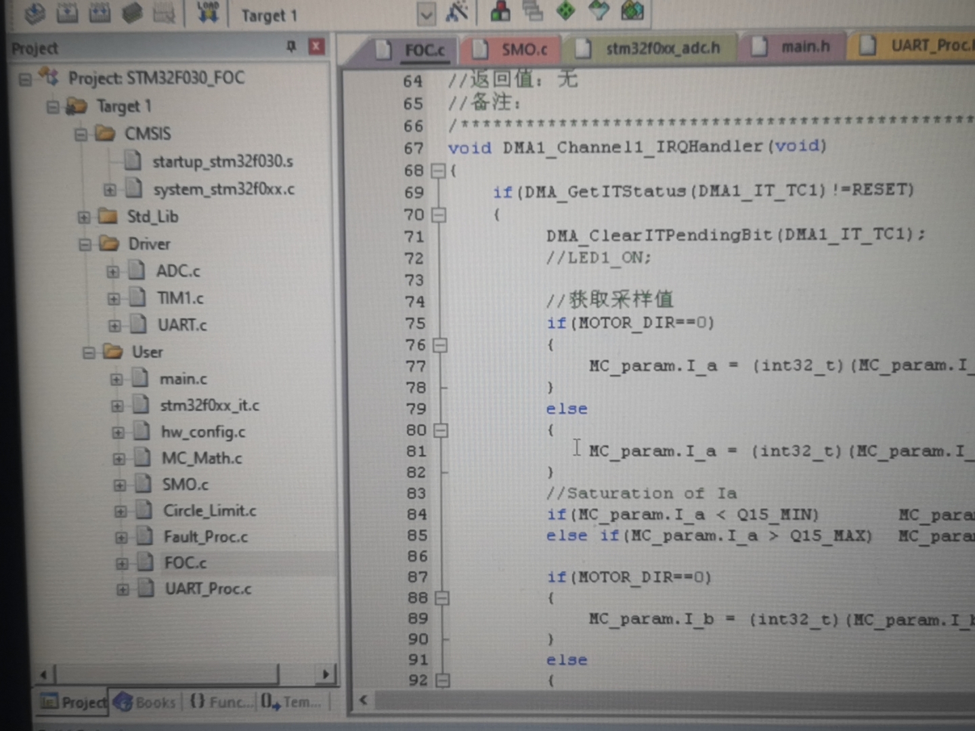This screenshot has height=731, width=975.
Task: Expand the Std_Lib folder
Action: coord(84,217)
